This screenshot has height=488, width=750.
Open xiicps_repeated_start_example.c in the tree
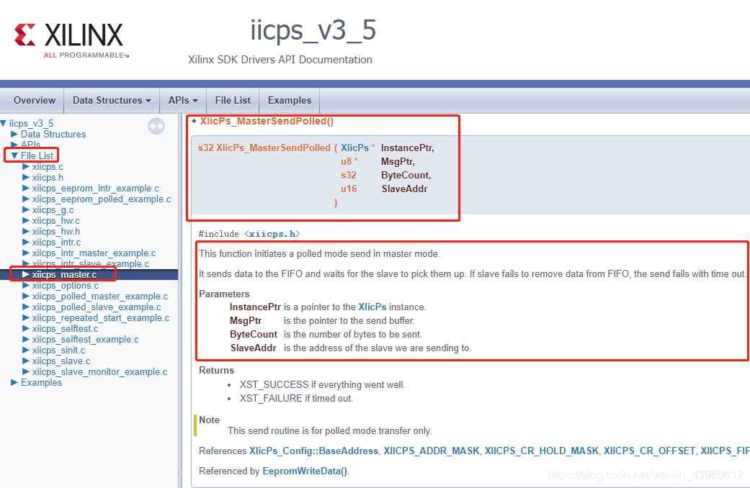click(x=100, y=318)
